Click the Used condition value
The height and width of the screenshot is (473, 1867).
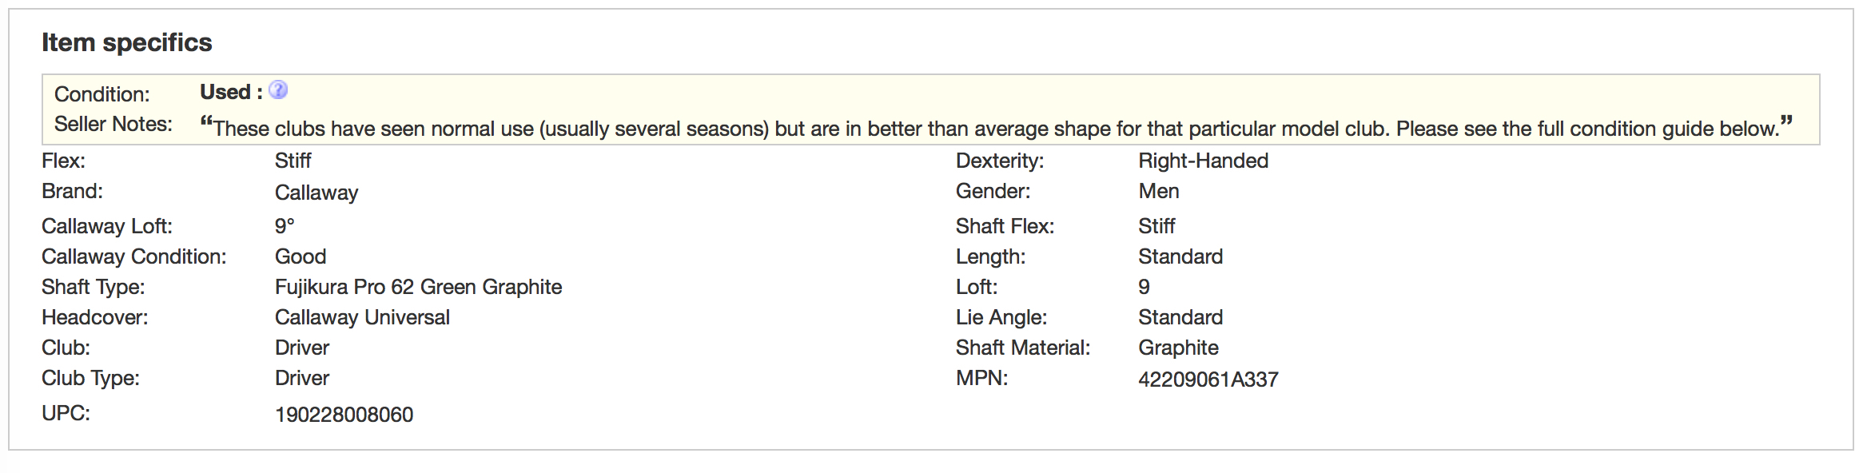tap(225, 93)
